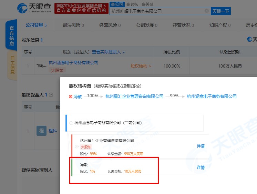Collapse the 杭州涵意电子商务有限公司 (当前公司) node
The width and height of the screenshot is (257, 194).
[x=71, y=123]
